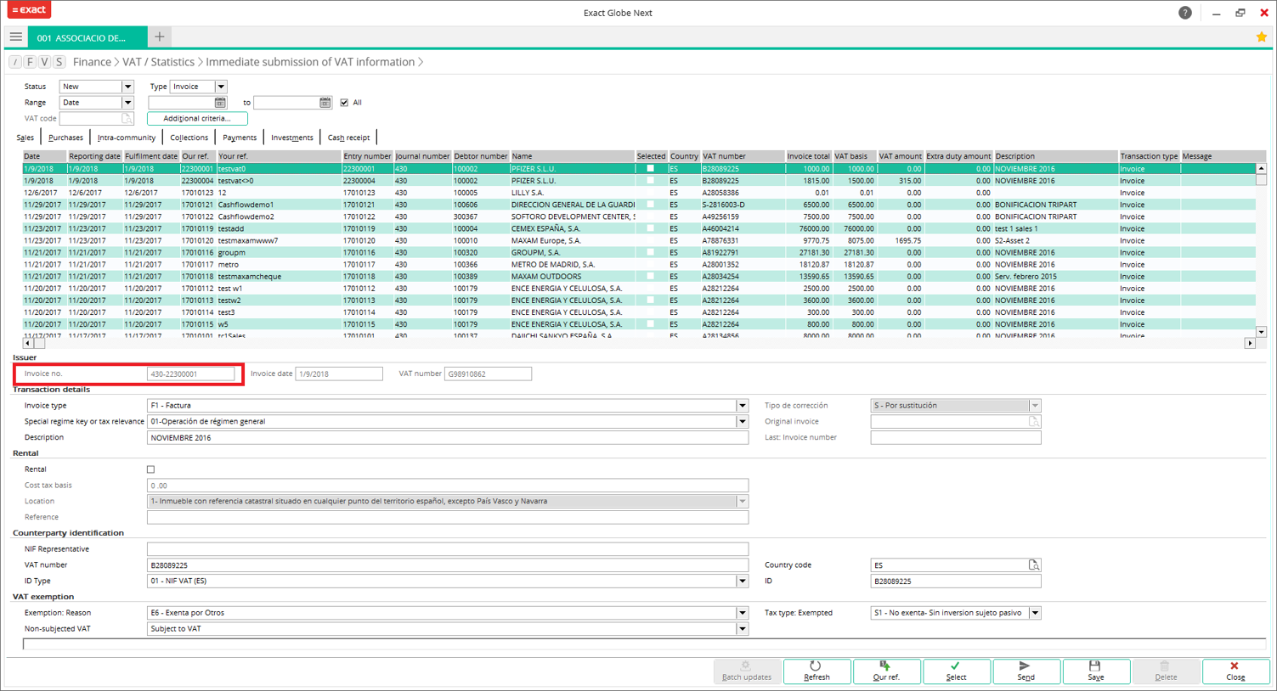The image size is (1277, 691).
Task: Click the grid's horizontal scrollbar
Action: 639,344
